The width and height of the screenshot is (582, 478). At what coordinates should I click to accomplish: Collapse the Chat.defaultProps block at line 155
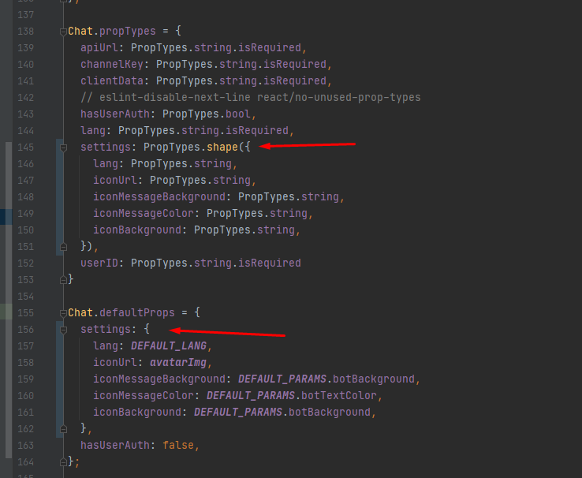coord(63,314)
